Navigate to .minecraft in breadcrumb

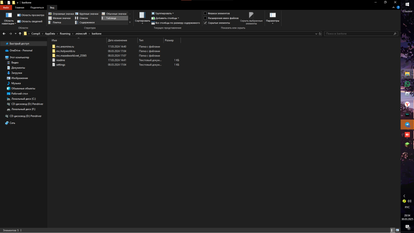pyautogui.click(x=81, y=34)
